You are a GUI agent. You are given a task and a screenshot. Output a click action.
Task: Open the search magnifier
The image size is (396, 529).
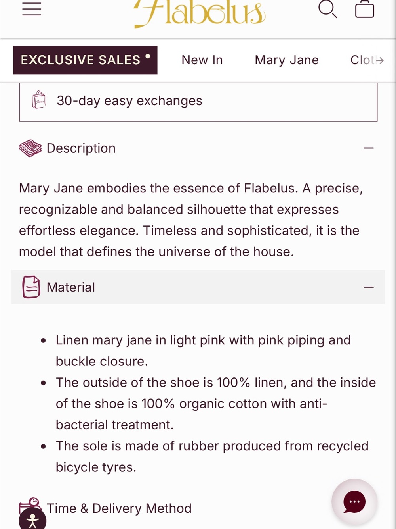(327, 9)
